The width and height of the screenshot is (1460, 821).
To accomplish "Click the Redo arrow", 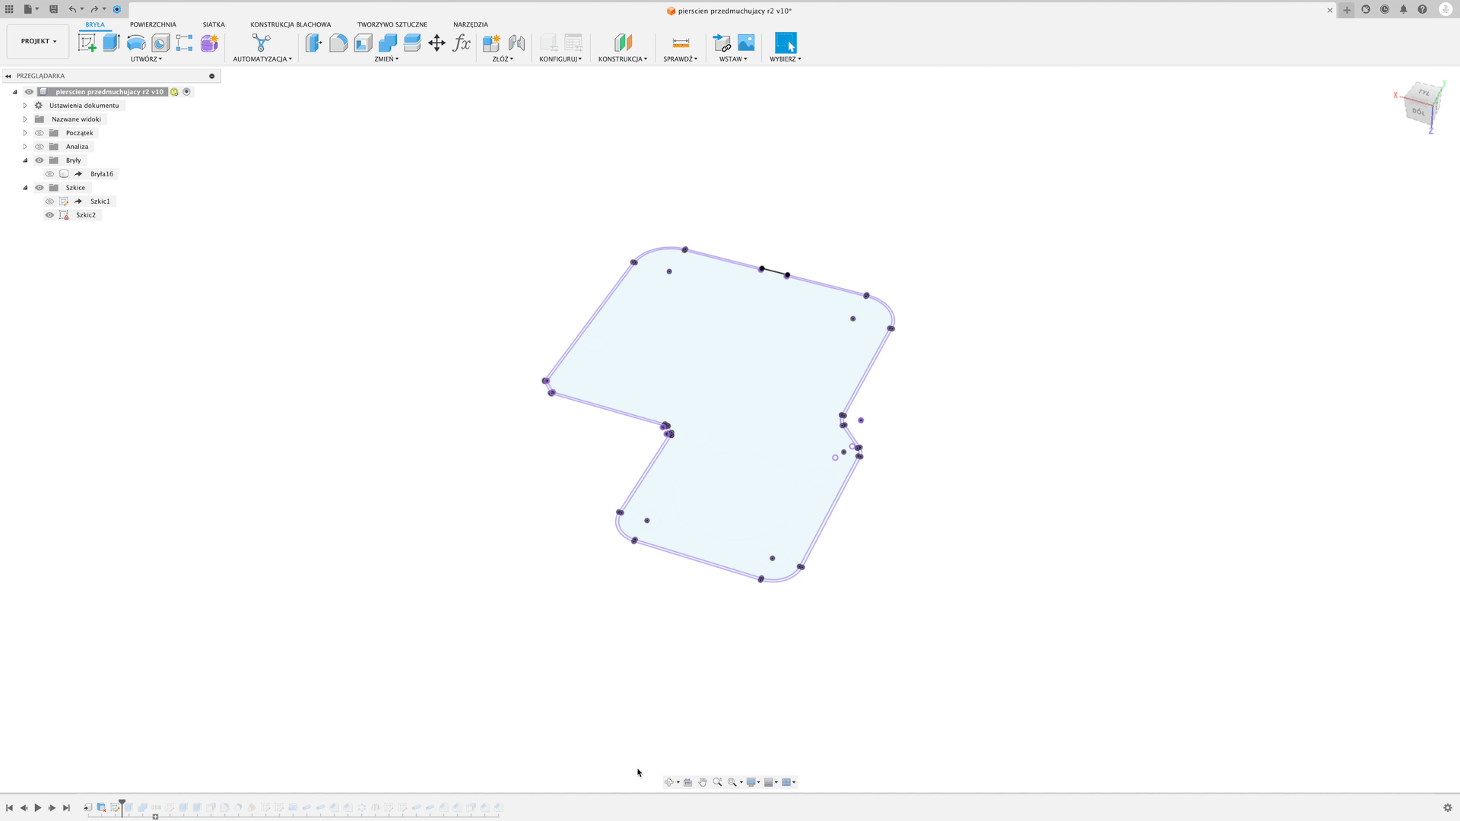I will click(94, 9).
